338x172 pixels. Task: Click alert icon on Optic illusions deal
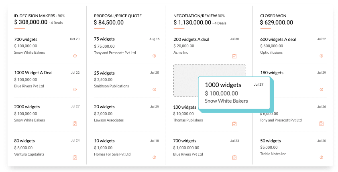point(322,56)
